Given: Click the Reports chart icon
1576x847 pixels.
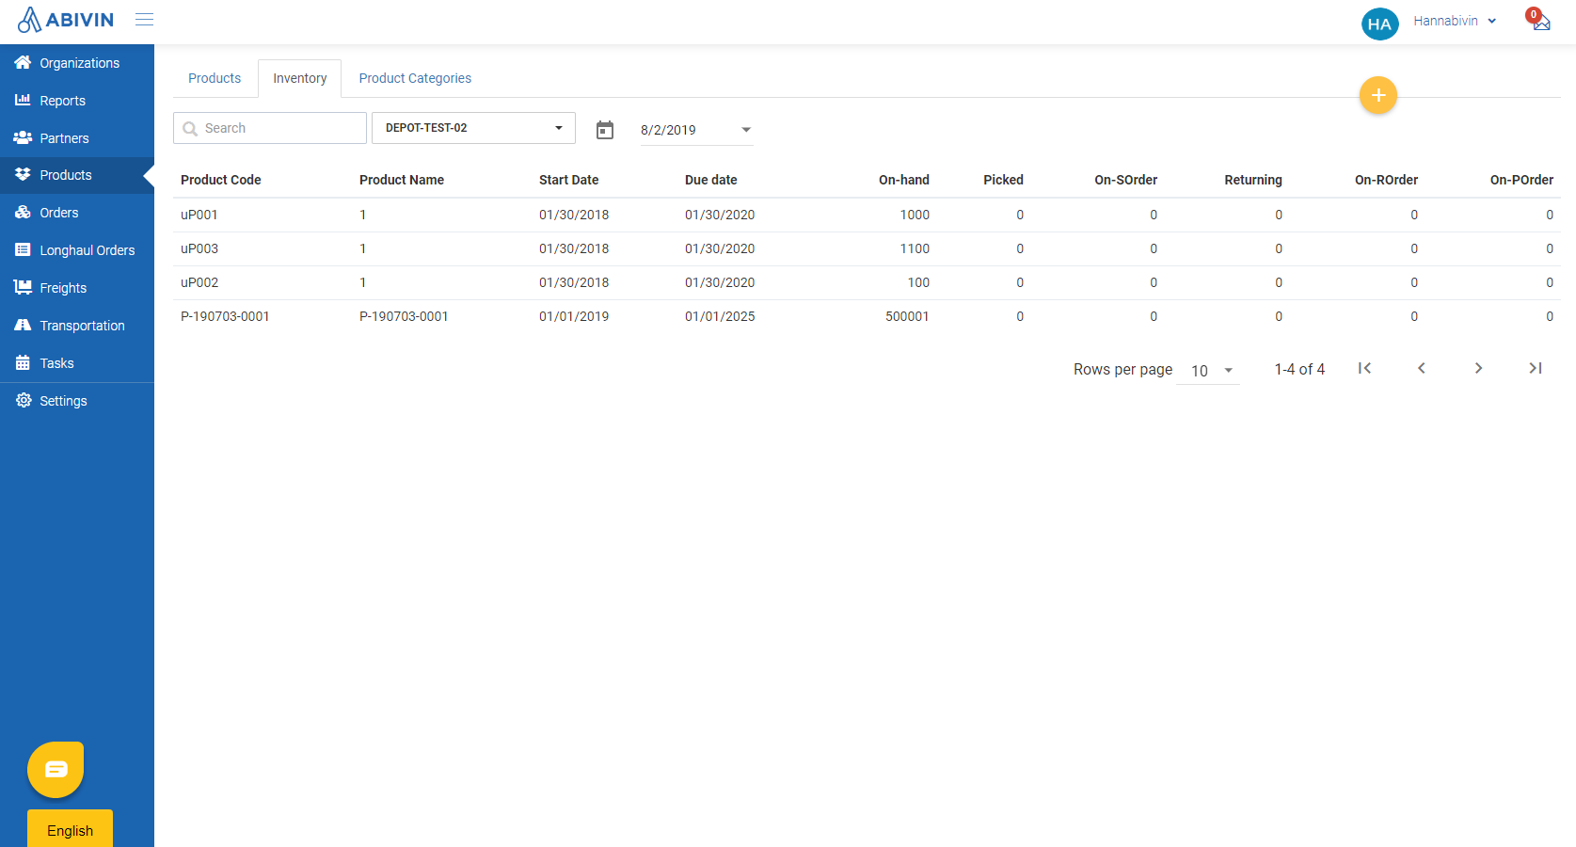Looking at the screenshot, I should pos(23,100).
